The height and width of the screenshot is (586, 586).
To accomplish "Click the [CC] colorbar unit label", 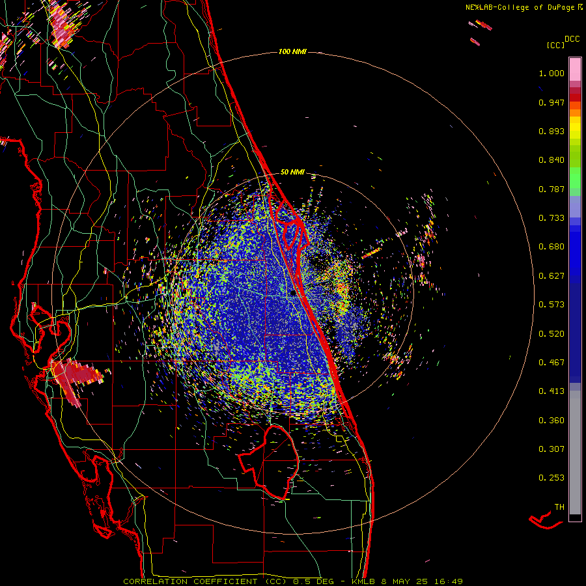I will pyautogui.click(x=555, y=45).
